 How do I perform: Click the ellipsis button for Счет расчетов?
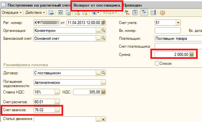(57, 102)
